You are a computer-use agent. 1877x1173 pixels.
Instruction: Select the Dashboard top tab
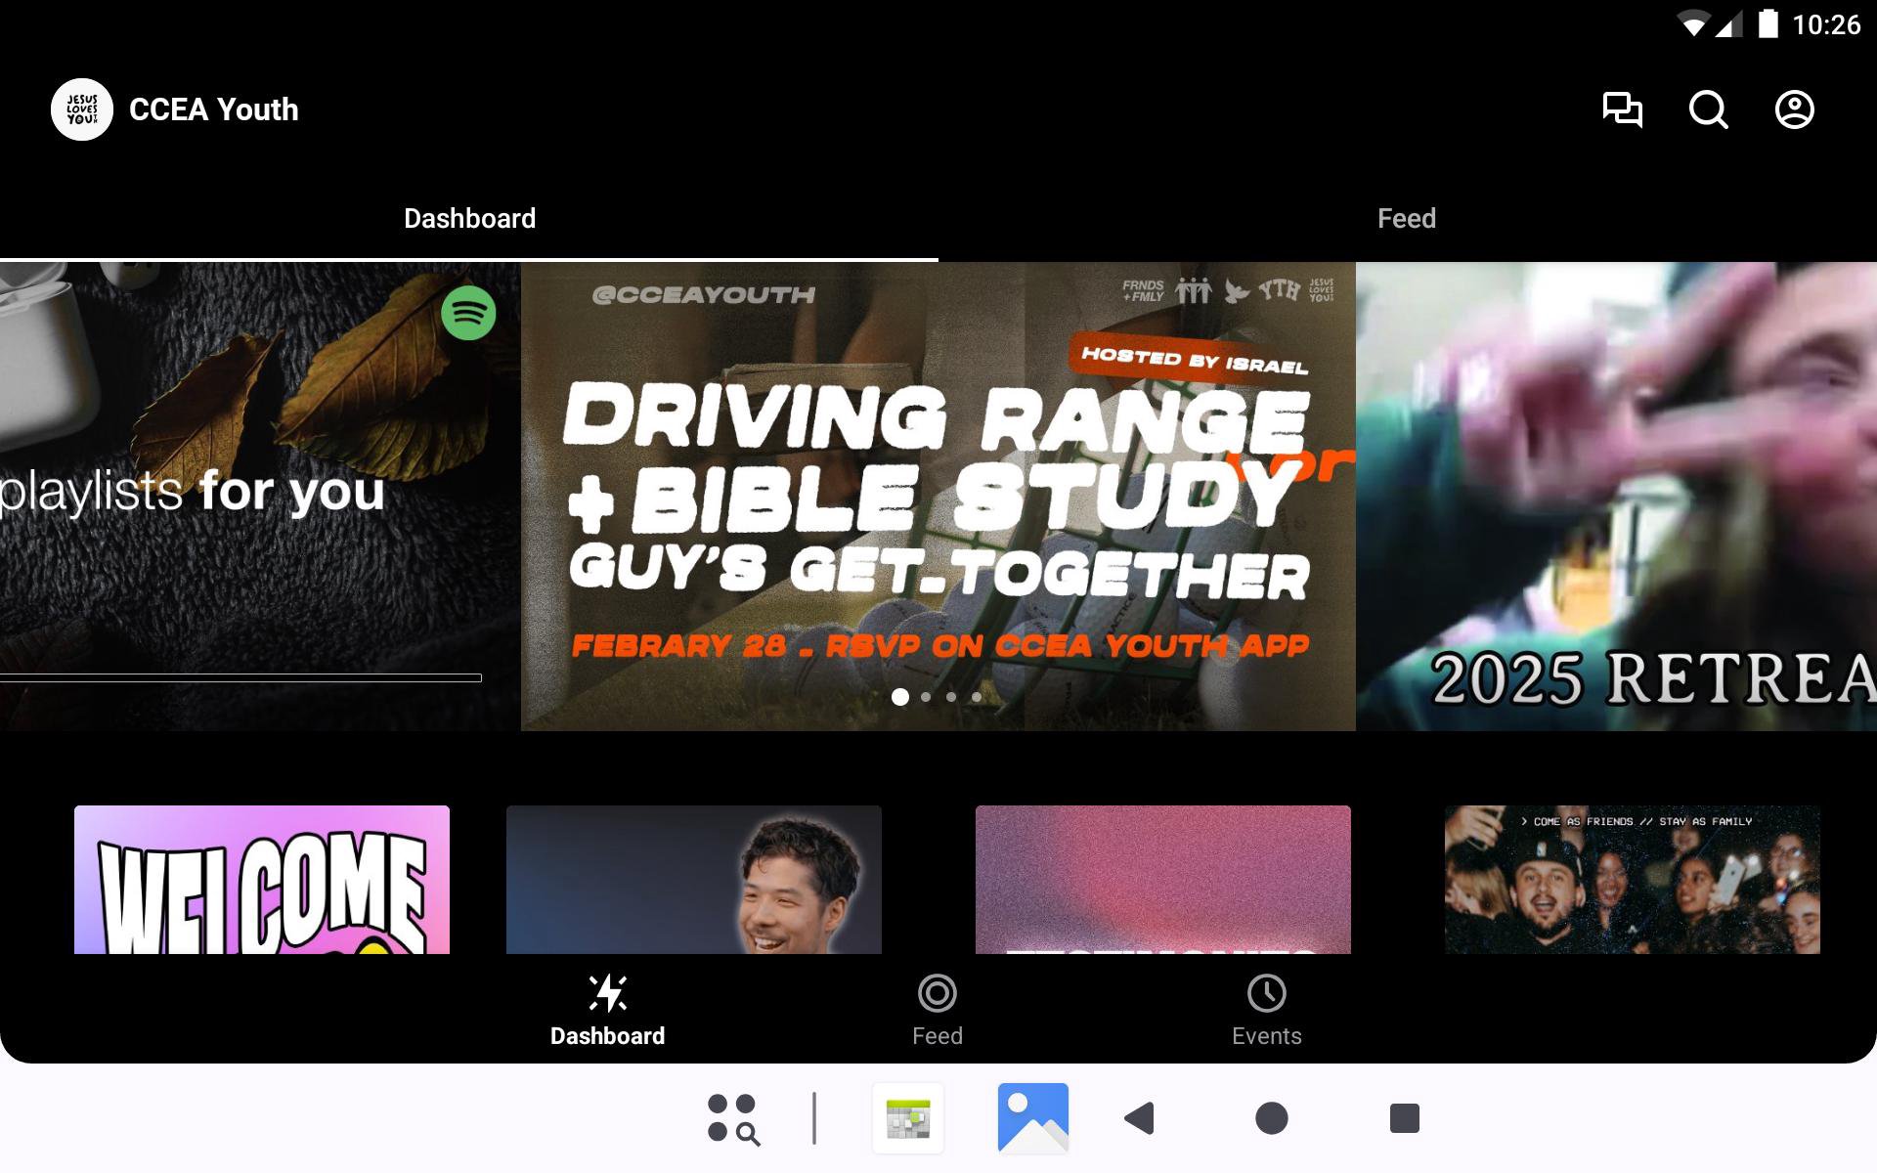469,218
